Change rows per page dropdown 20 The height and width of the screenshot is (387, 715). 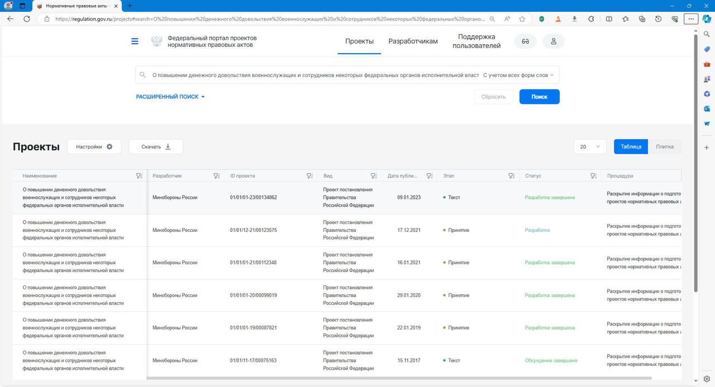pos(590,146)
